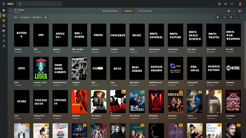Click the Clarice title link

190,116
